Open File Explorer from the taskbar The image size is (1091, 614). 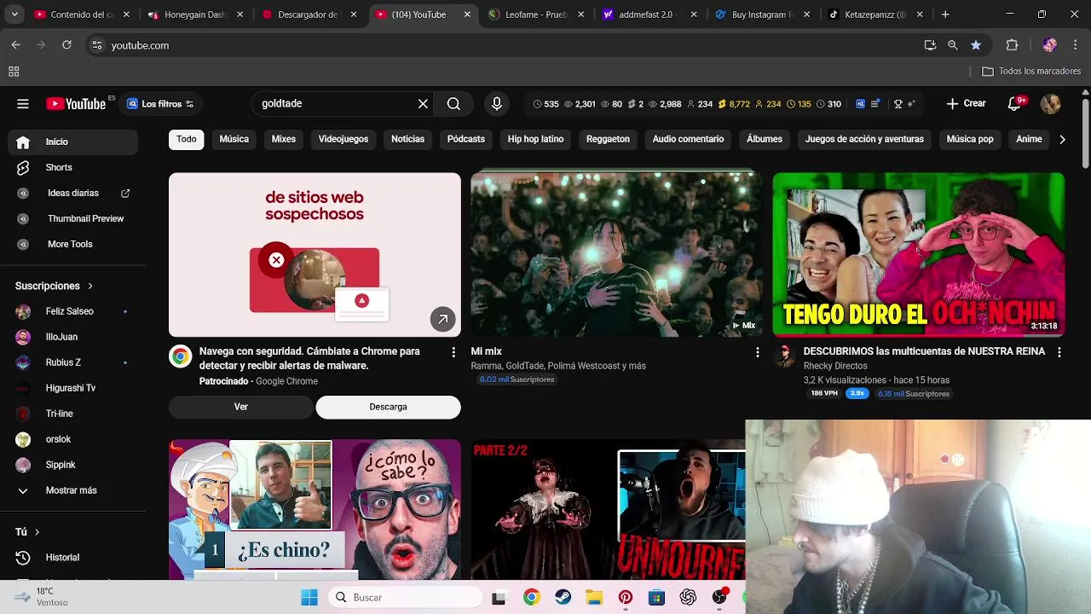pos(594,598)
